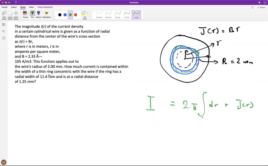This screenshot has width=268, height=166.
Task: Undo the last action
Action: pos(16,2)
